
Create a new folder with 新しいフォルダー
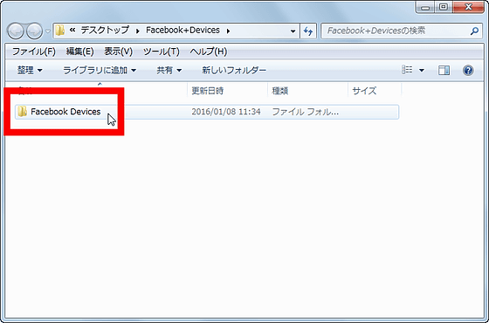click(234, 71)
